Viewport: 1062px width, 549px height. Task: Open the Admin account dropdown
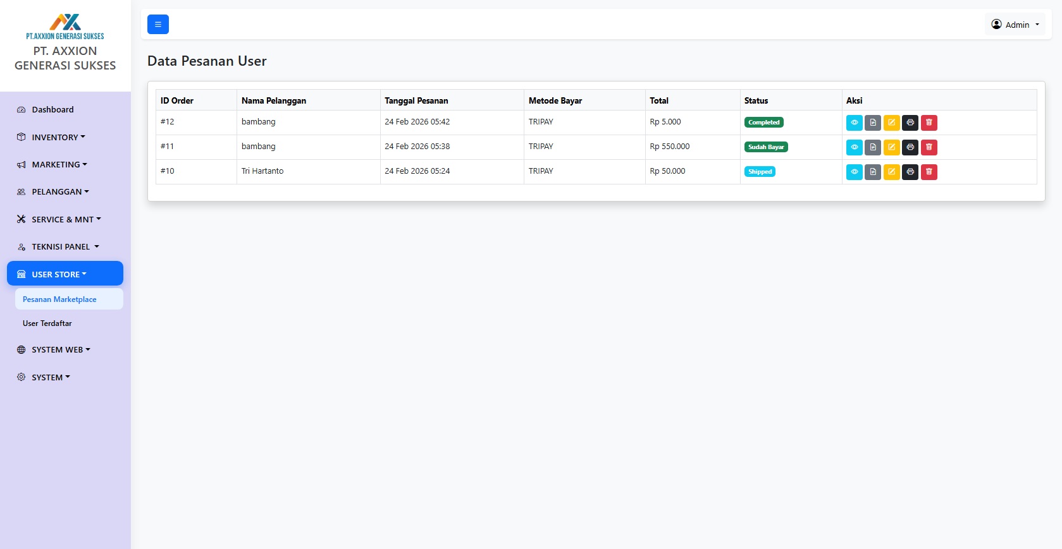coord(1015,25)
